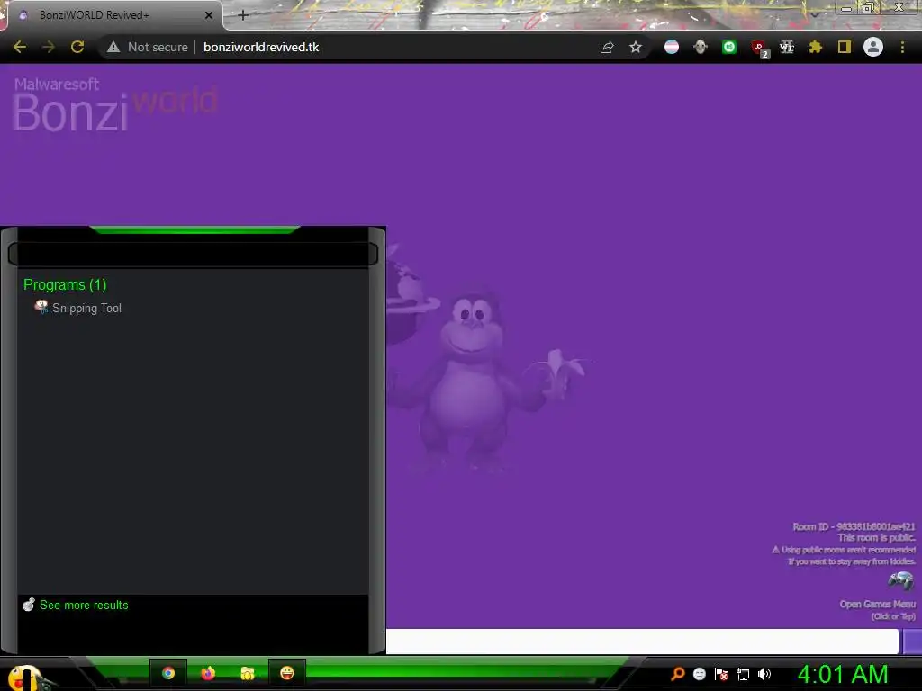Image resolution: width=922 pixels, height=691 pixels.
Task: Select the BonziWORLD Revived+ tab
Action: 112,15
